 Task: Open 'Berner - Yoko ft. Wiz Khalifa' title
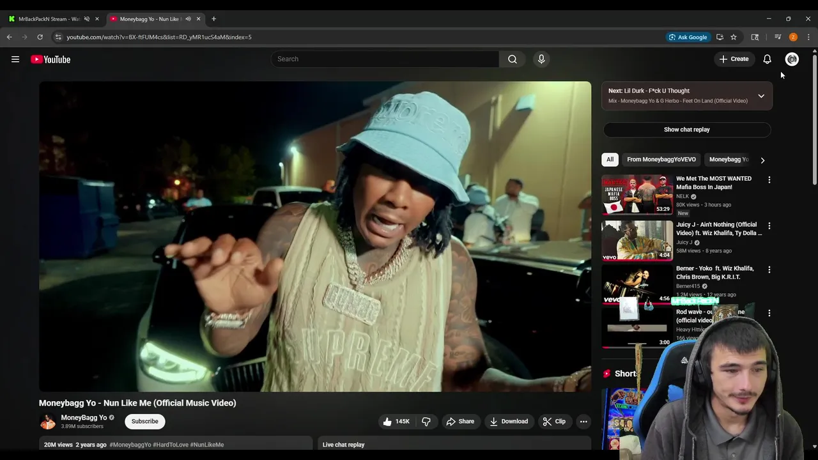[714, 273]
